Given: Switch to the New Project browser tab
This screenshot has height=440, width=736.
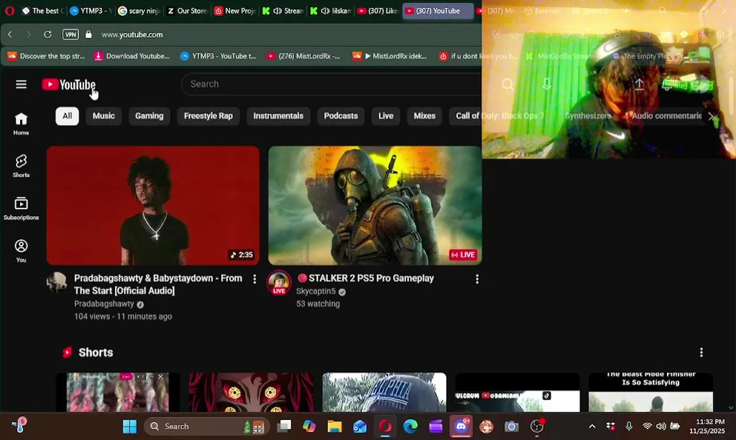Looking at the screenshot, I should pyautogui.click(x=235, y=11).
